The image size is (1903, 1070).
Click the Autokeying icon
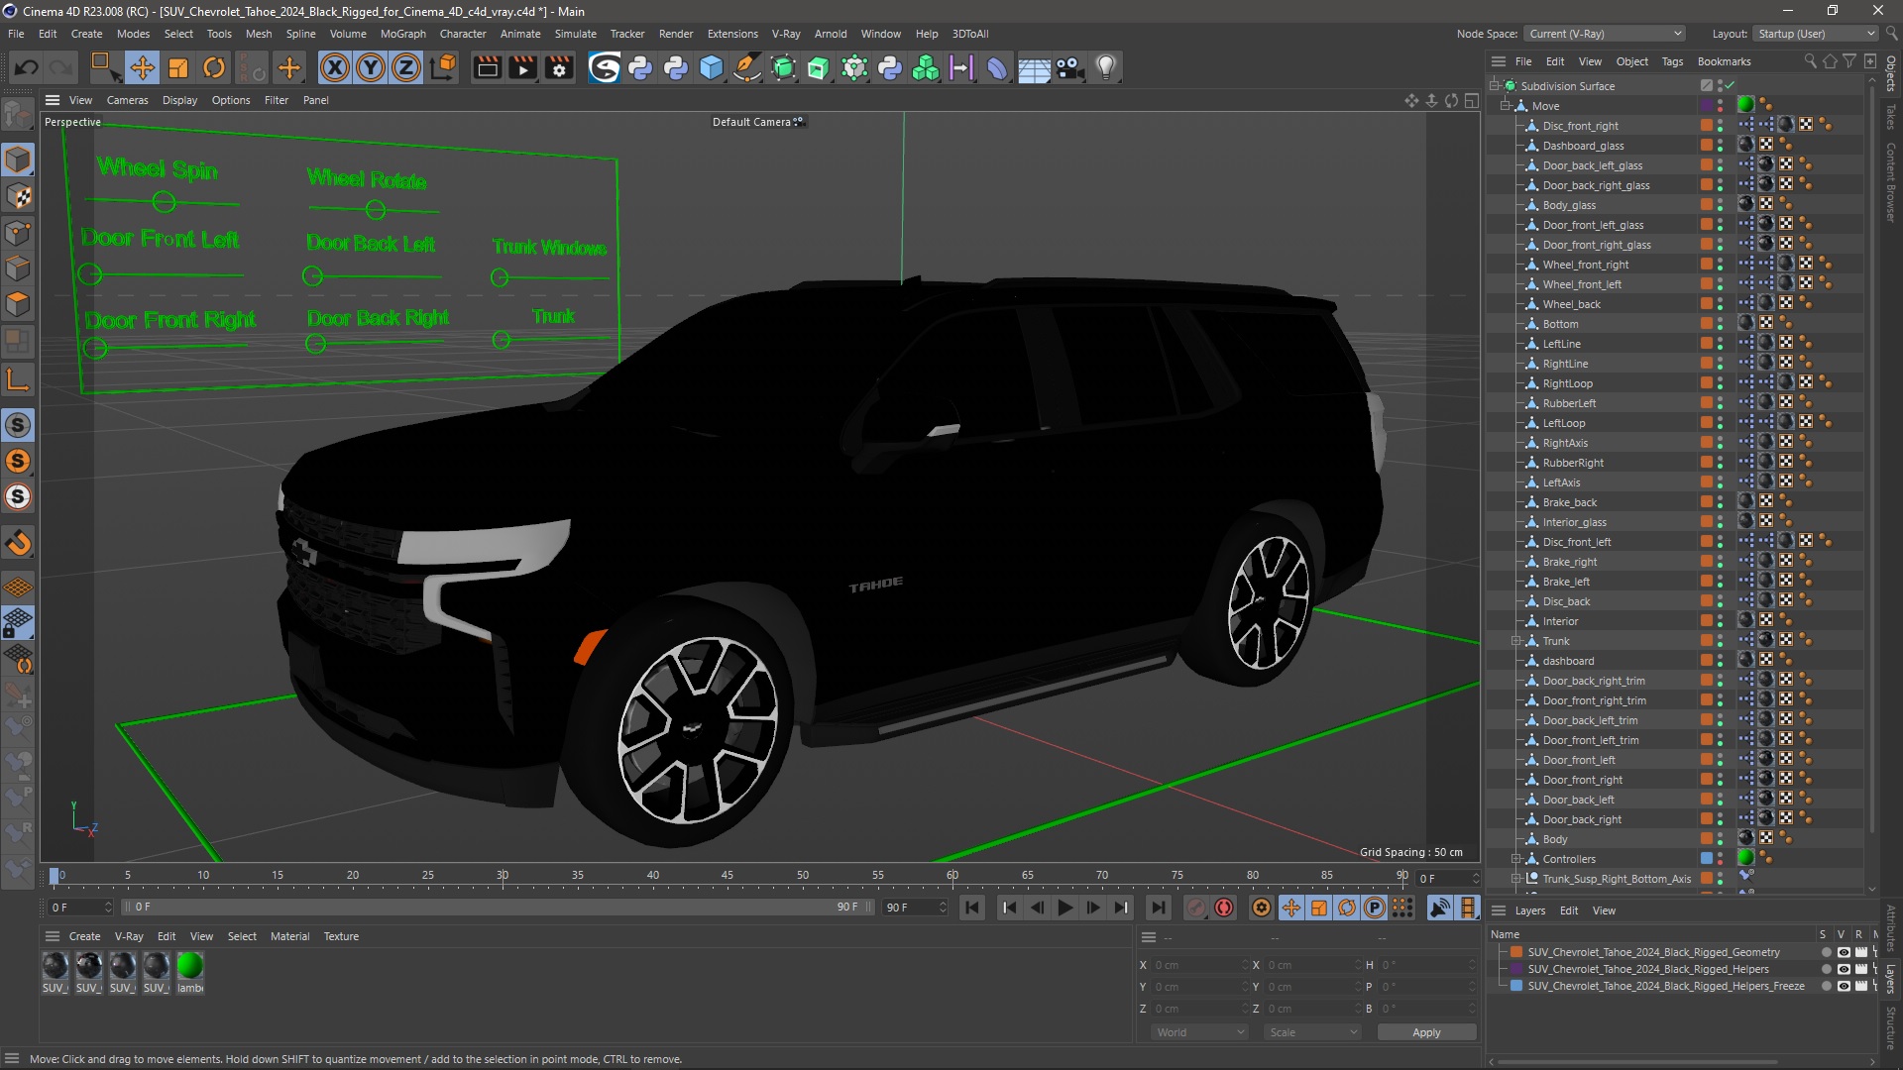pyautogui.click(x=1224, y=908)
